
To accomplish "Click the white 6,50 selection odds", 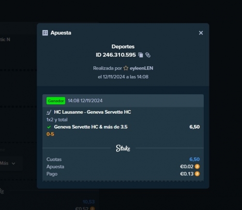I will point(195,127).
